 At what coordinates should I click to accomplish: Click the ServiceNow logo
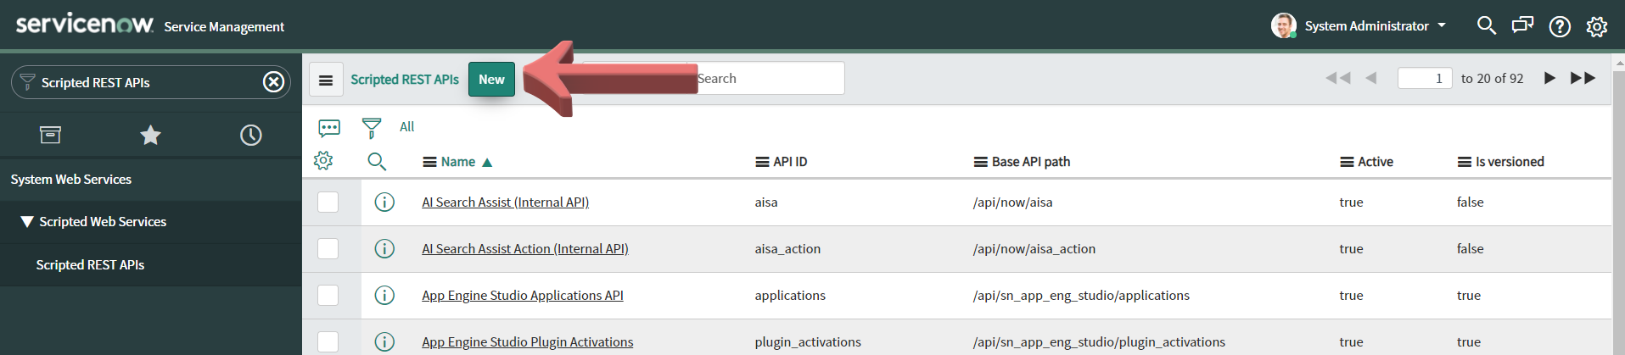coord(85,24)
